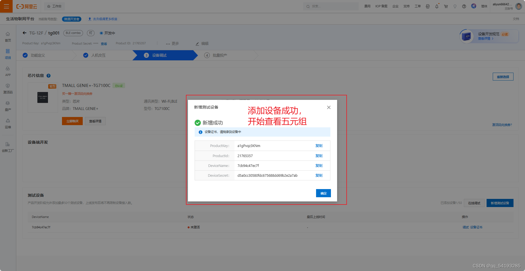Open the 费用 menu
The image size is (525, 271).
[367, 6]
